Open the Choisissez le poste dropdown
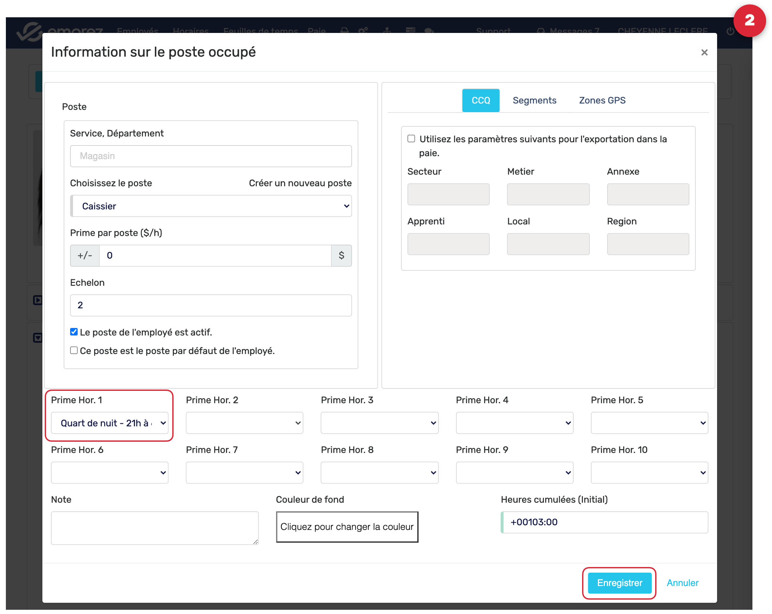The width and height of the screenshot is (772, 614). 211,206
